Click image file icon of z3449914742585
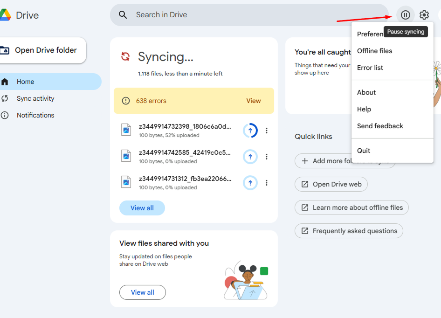The height and width of the screenshot is (318, 441). click(x=126, y=156)
